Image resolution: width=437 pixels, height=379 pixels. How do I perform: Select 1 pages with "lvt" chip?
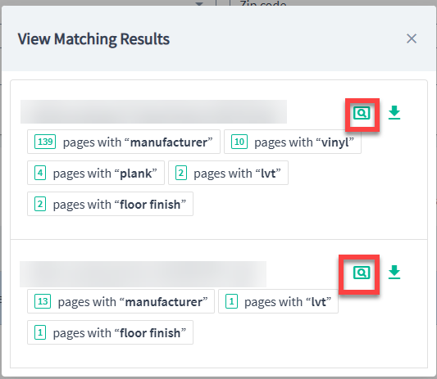click(x=279, y=301)
